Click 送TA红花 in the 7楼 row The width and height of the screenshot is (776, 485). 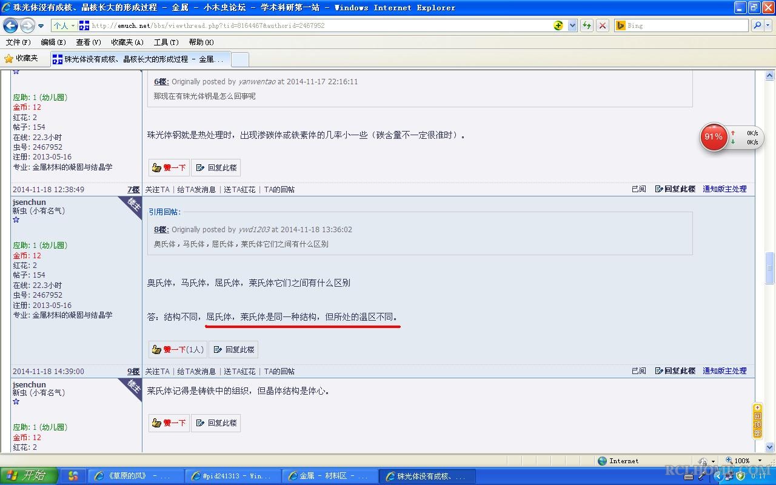(x=239, y=190)
